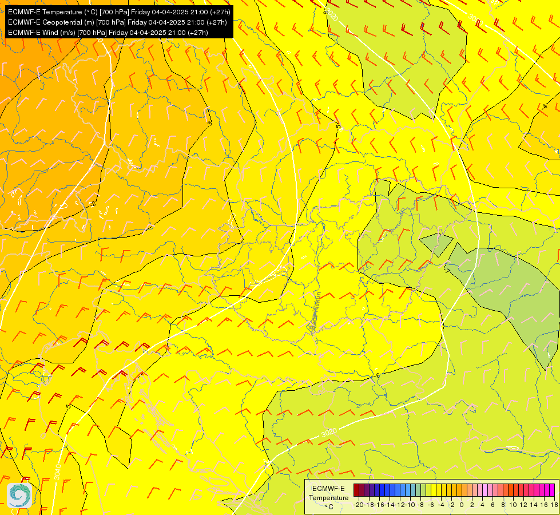The width and height of the screenshot is (560, 515).
Task: Click the swirl logo icon
Action: point(19,496)
